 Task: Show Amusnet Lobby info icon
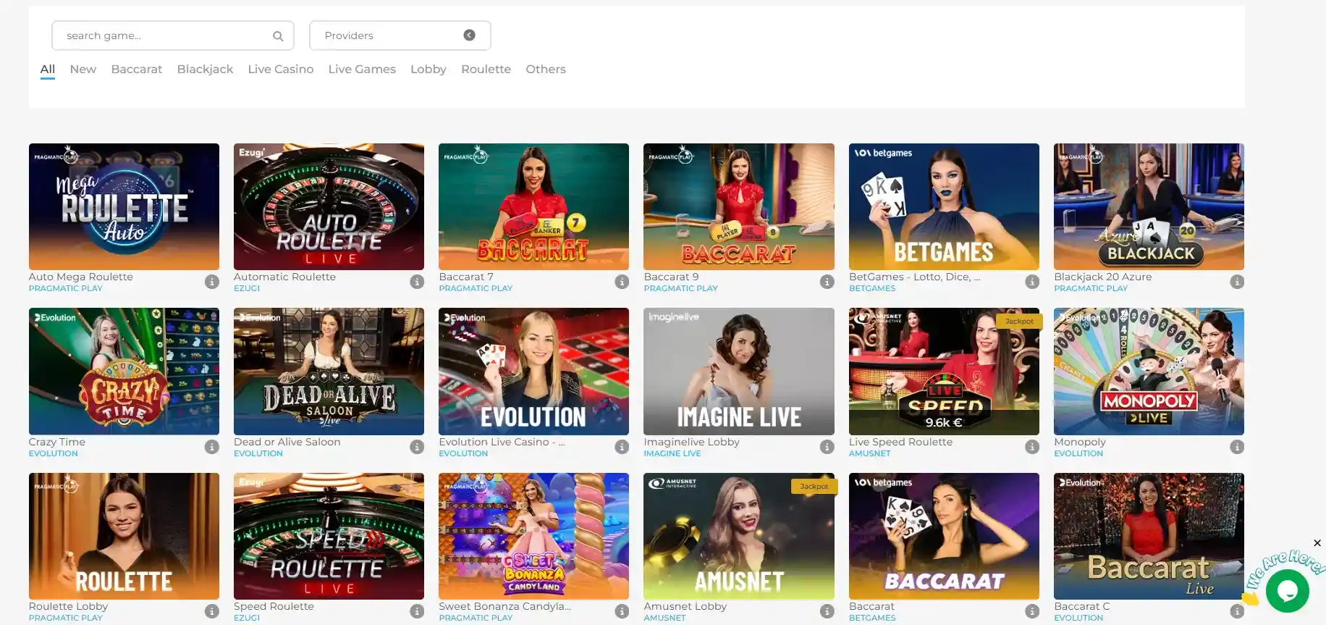click(x=827, y=611)
